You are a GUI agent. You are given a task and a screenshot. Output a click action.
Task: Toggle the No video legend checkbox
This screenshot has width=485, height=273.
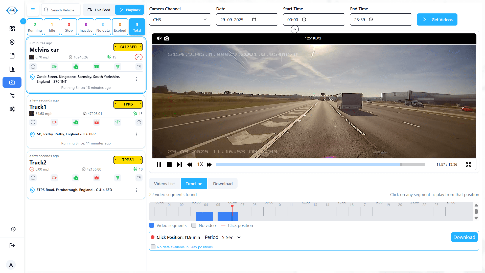(x=194, y=225)
